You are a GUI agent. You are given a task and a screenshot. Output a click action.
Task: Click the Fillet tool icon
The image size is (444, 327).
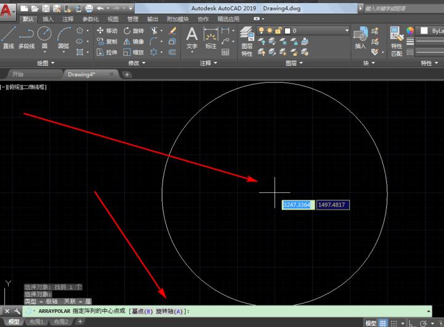point(153,42)
